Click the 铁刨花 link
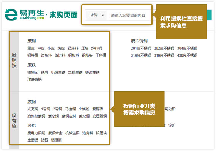 click(33, 72)
